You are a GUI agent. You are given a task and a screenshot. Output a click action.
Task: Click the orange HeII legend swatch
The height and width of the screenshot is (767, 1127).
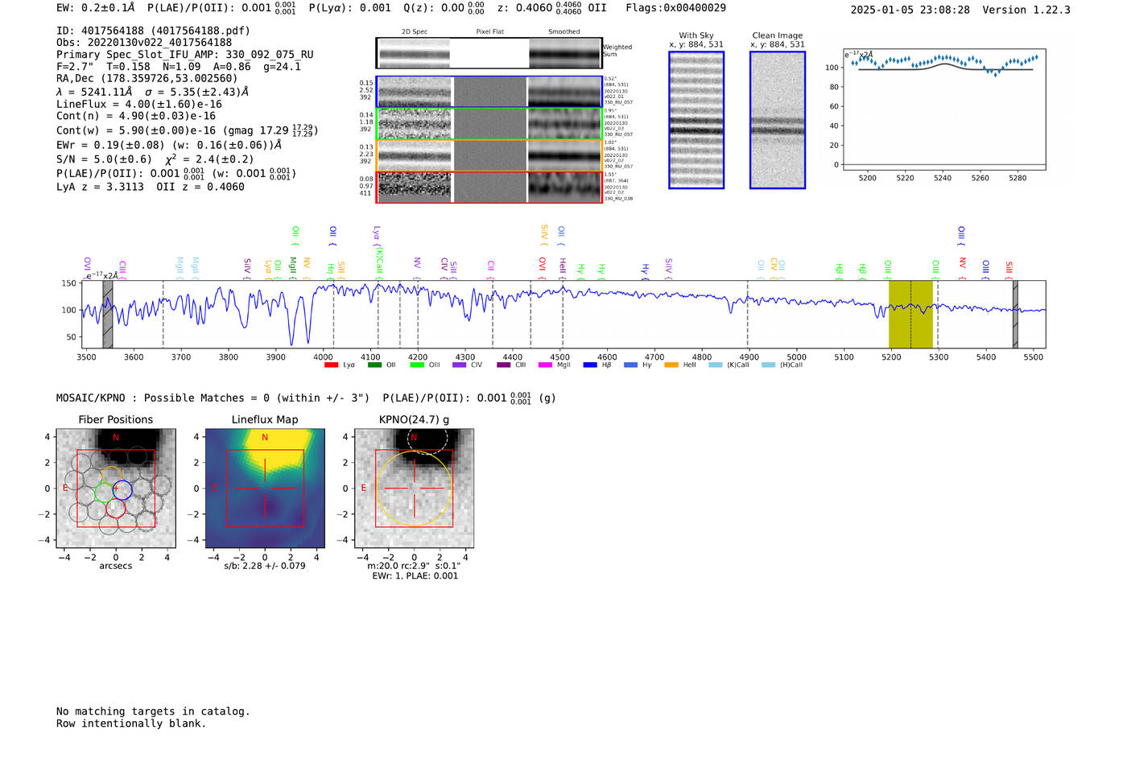[x=671, y=365]
